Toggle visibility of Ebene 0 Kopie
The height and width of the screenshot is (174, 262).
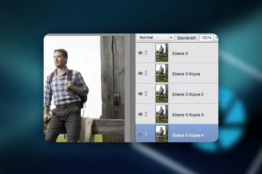pyautogui.click(x=140, y=73)
